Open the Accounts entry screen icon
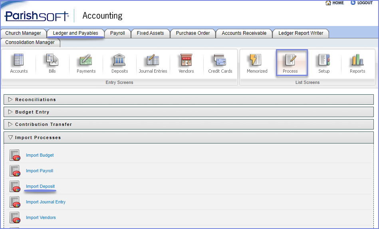The width and height of the screenshot is (379, 229). tap(19, 60)
